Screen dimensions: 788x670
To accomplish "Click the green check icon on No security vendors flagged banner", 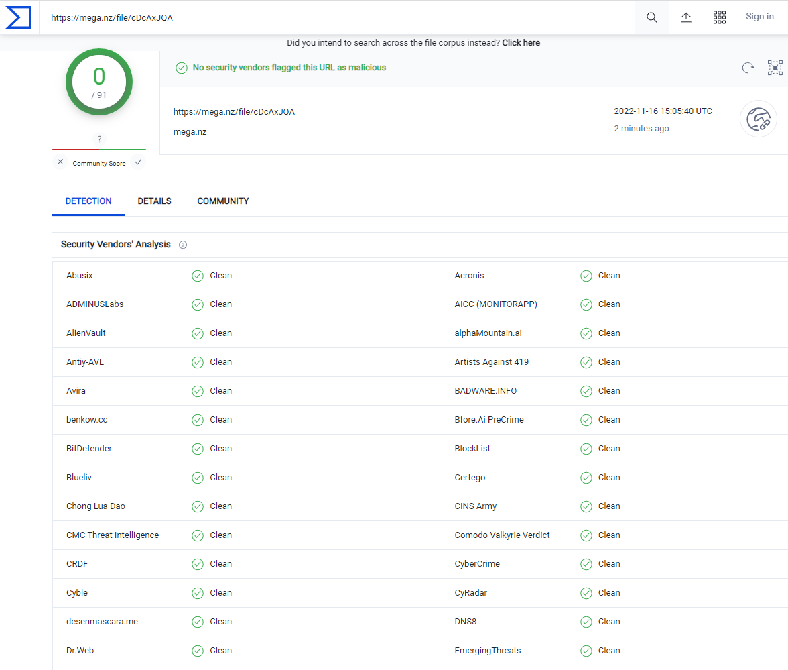I will tap(182, 68).
